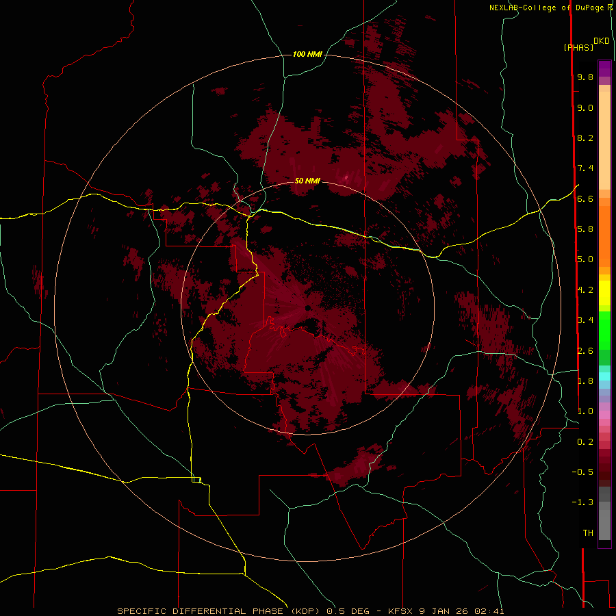Click the 9 JAN 26 date text
The height and width of the screenshot is (616, 616).
pyautogui.click(x=444, y=611)
